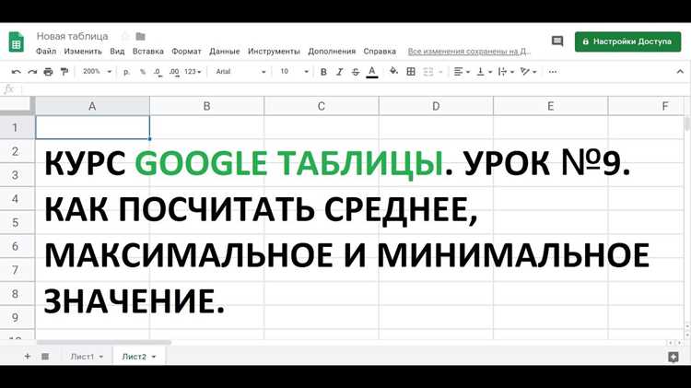691x388 pixels.
Task: Select column A header
Action: pyautogui.click(x=92, y=106)
